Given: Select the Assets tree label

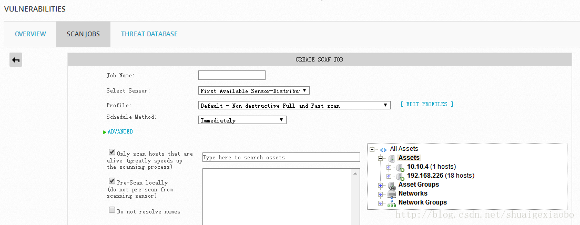Looking at the screenshot, I should (409, 158).
